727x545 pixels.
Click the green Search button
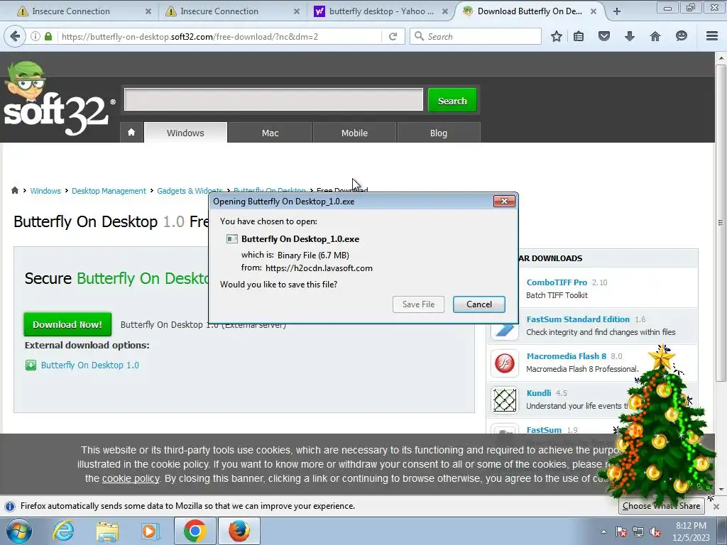pos(452,100)
